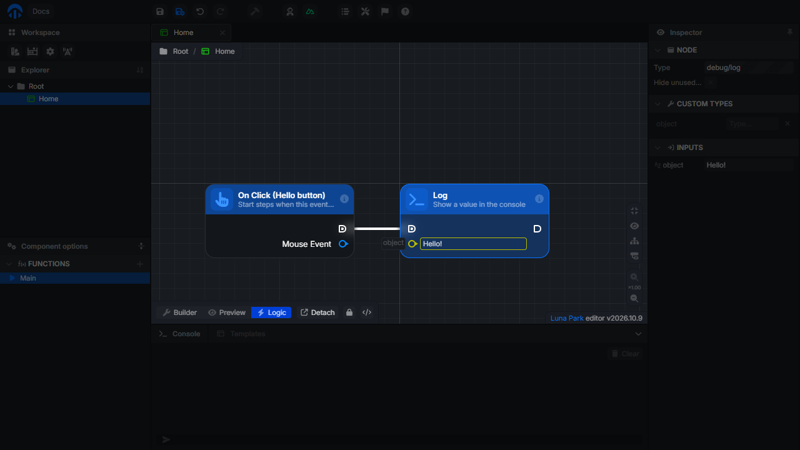Image resolution: width=800 pixels, height=450 pixels.
Task: Add a new function with the plus icon
Action: point(140,264)
